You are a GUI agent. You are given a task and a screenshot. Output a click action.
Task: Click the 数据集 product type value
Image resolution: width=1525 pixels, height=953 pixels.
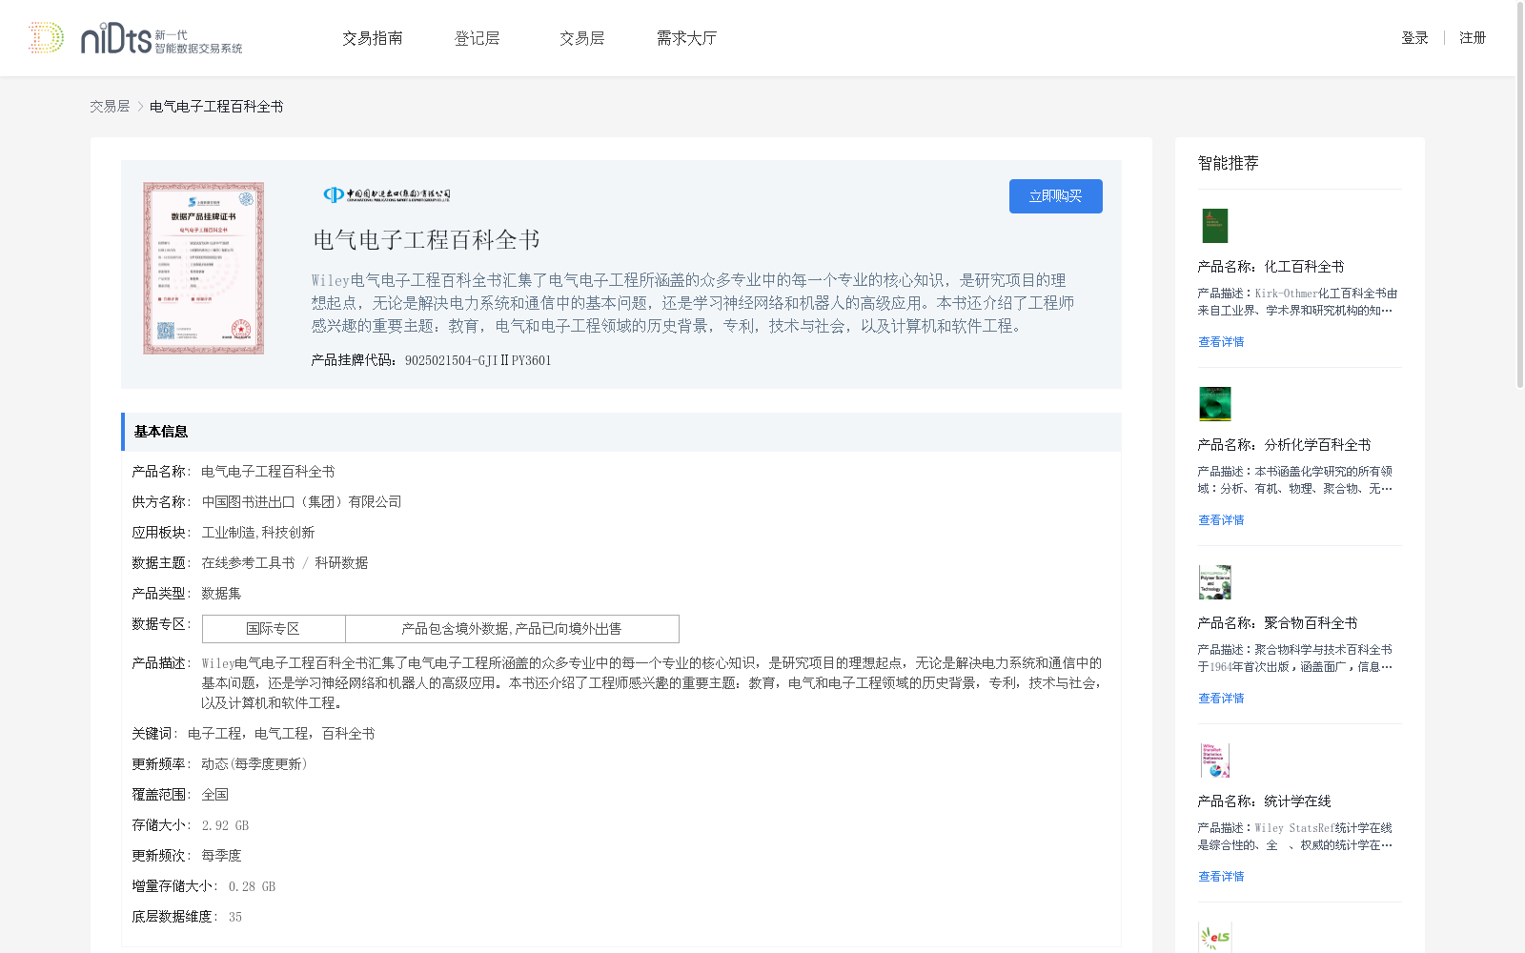(221, 594)
